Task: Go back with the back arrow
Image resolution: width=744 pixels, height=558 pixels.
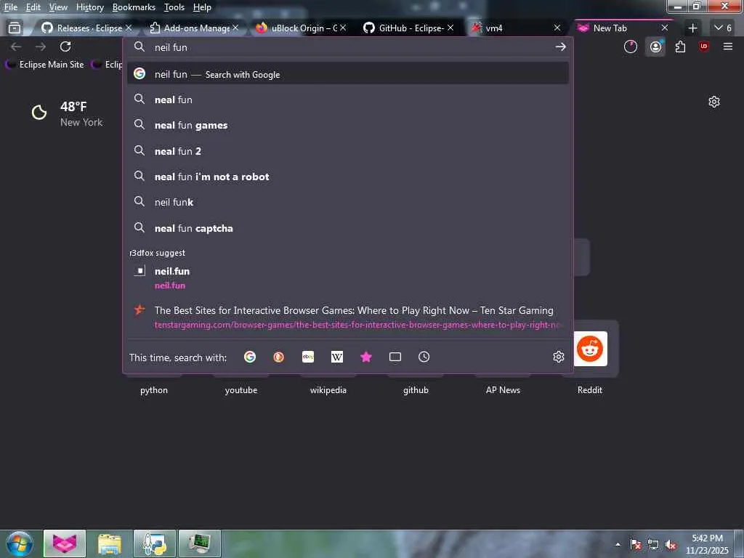Action: [16, 46]
